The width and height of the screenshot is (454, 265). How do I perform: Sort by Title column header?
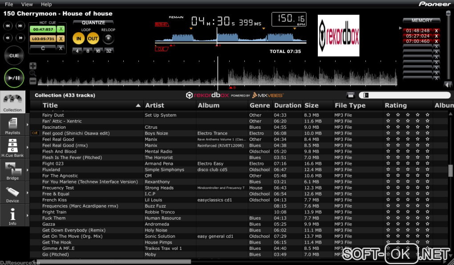click(x=92, y=106)
